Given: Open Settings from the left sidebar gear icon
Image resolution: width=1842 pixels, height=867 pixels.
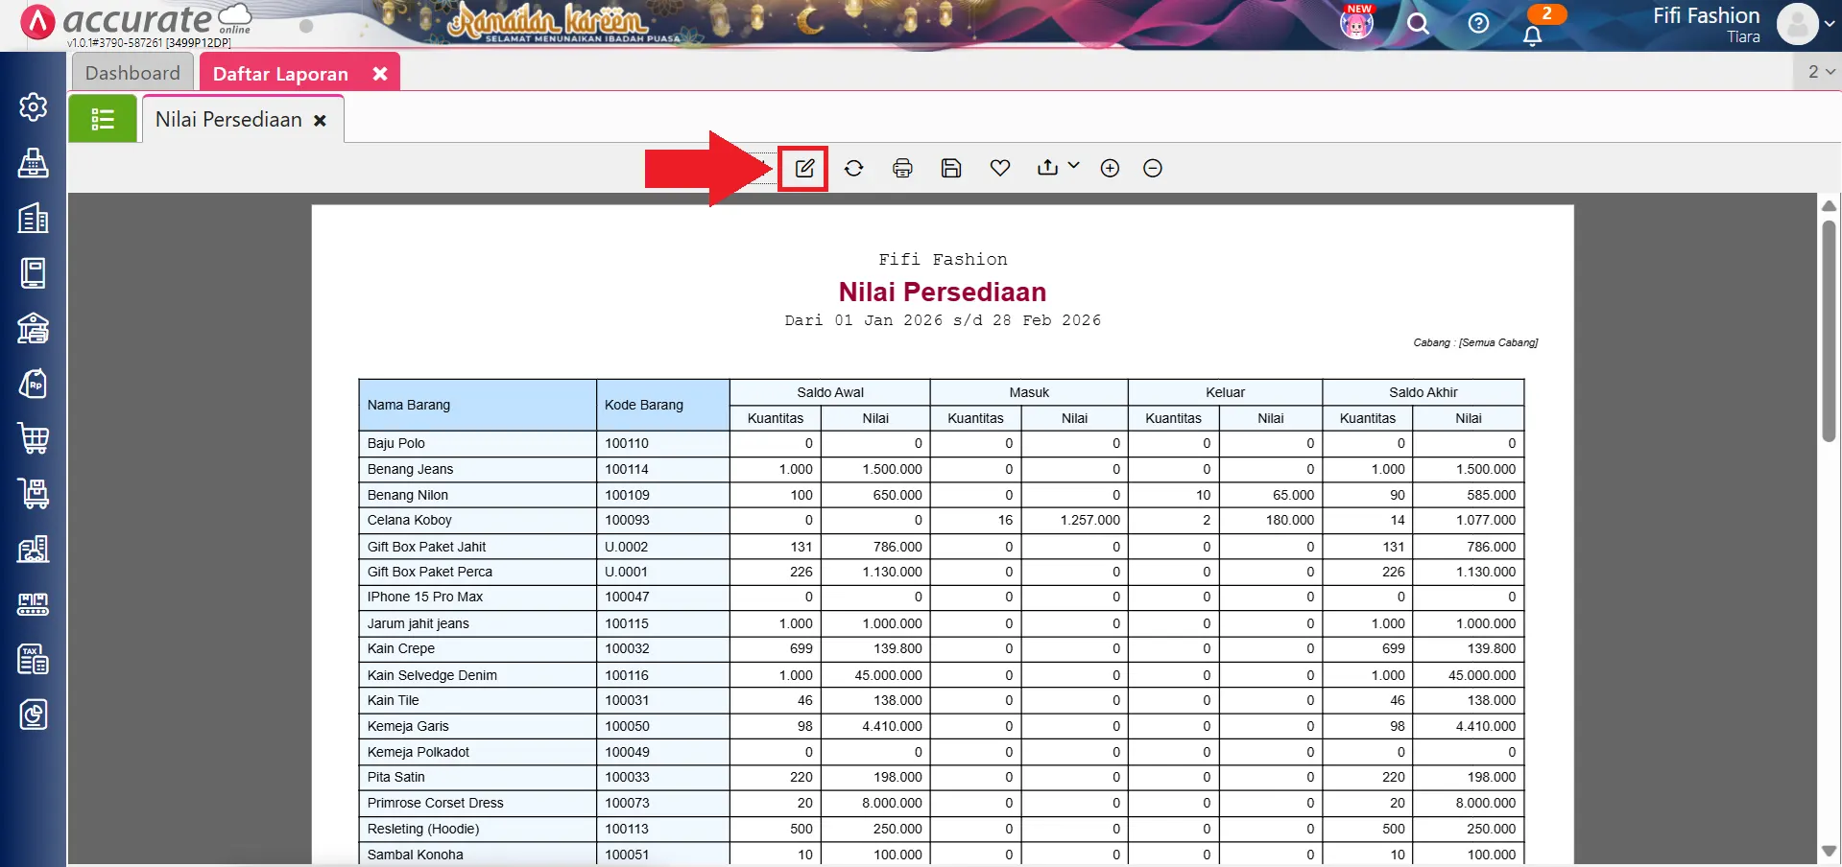Looking at the screenshot, I should pos(34,107).
